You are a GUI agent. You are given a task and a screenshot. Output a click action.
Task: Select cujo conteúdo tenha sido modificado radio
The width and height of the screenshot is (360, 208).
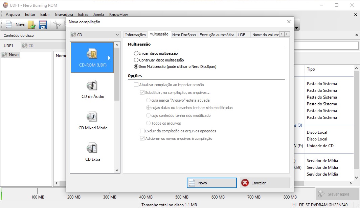click(148, 115)
